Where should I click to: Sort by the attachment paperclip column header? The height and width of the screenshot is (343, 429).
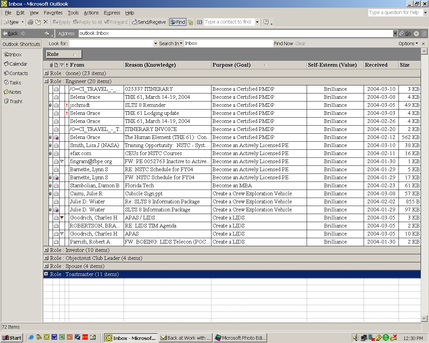point(51,65)
